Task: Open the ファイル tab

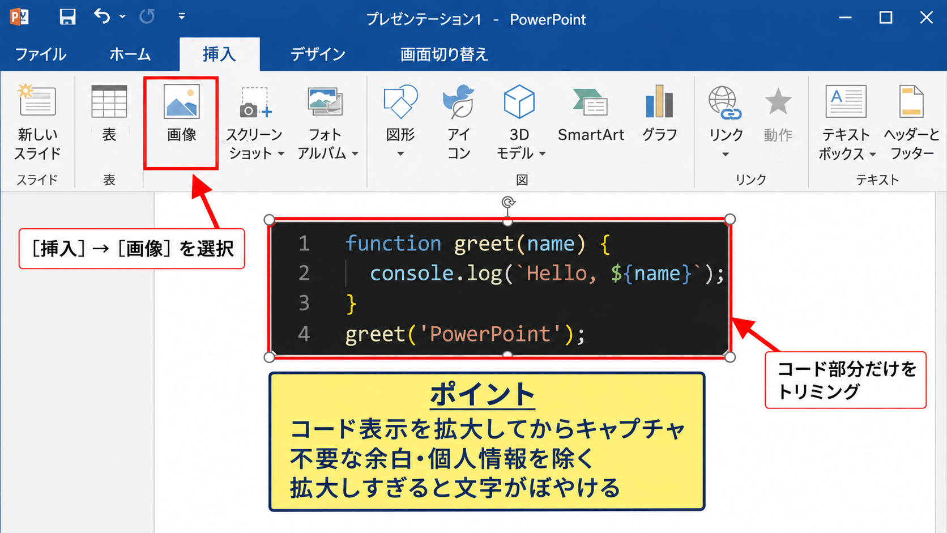Action: pyautogui.click(x=40, y=54)
